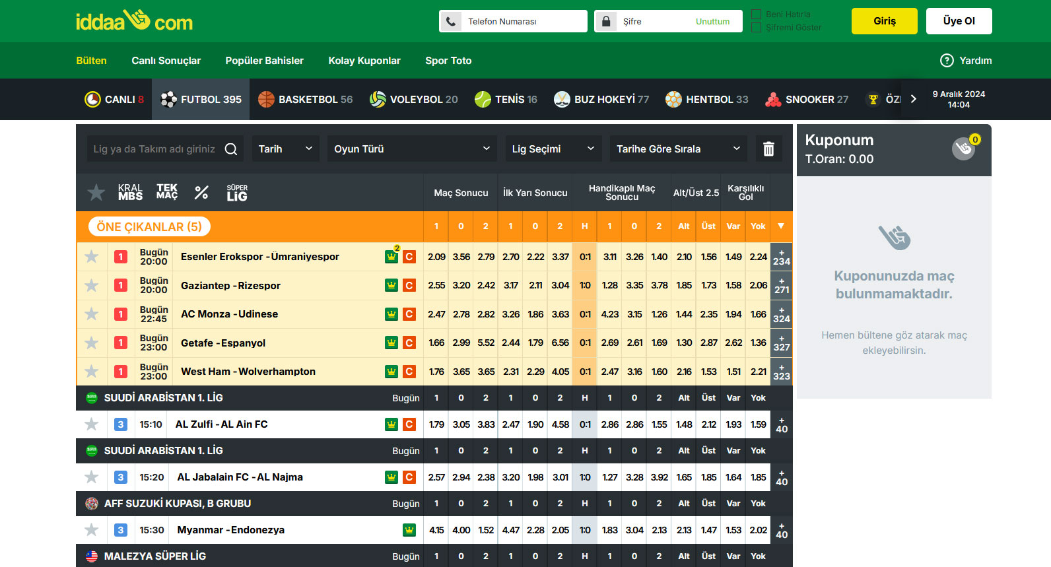Click the Kral MBS filter icon
Image resolution: width=1051 pixels, height=567 pixels.
(x=130, y=192)
